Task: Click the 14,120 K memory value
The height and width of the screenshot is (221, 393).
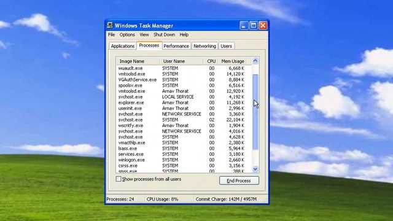Action: (235, 74)
